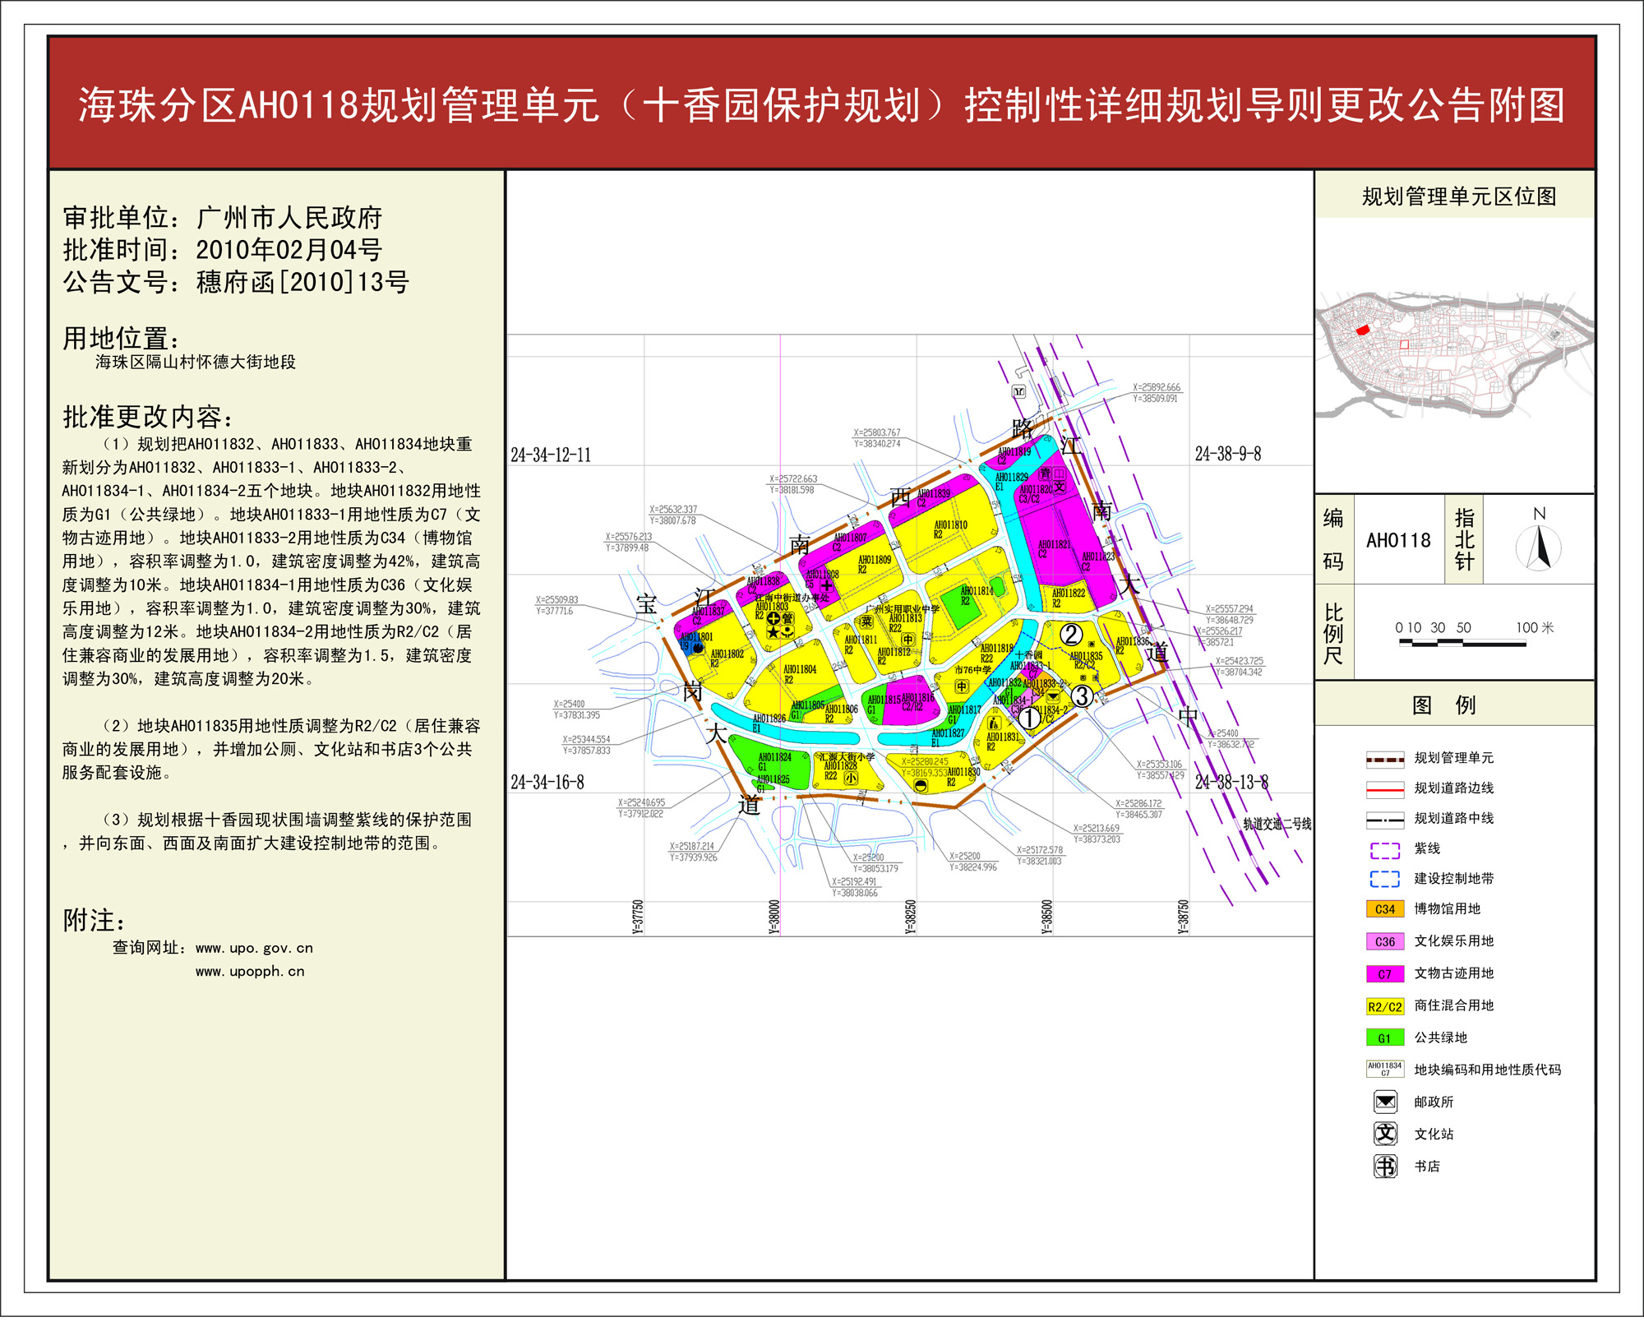The height and width of the screenshot is (1340, 1644).
Task: Click the 邮政所 envelope icon in legend
Action: [1385, 1102]
